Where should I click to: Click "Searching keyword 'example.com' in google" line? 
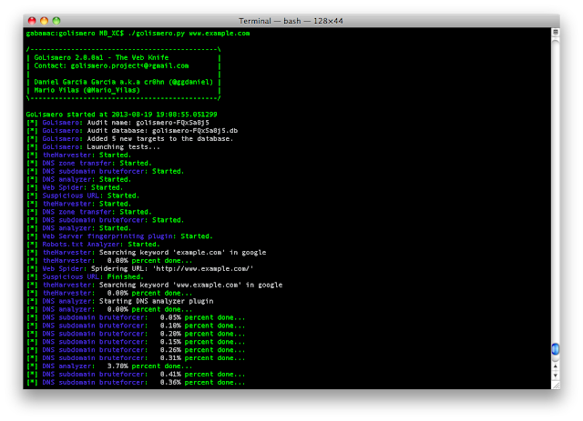pos(146,253)
